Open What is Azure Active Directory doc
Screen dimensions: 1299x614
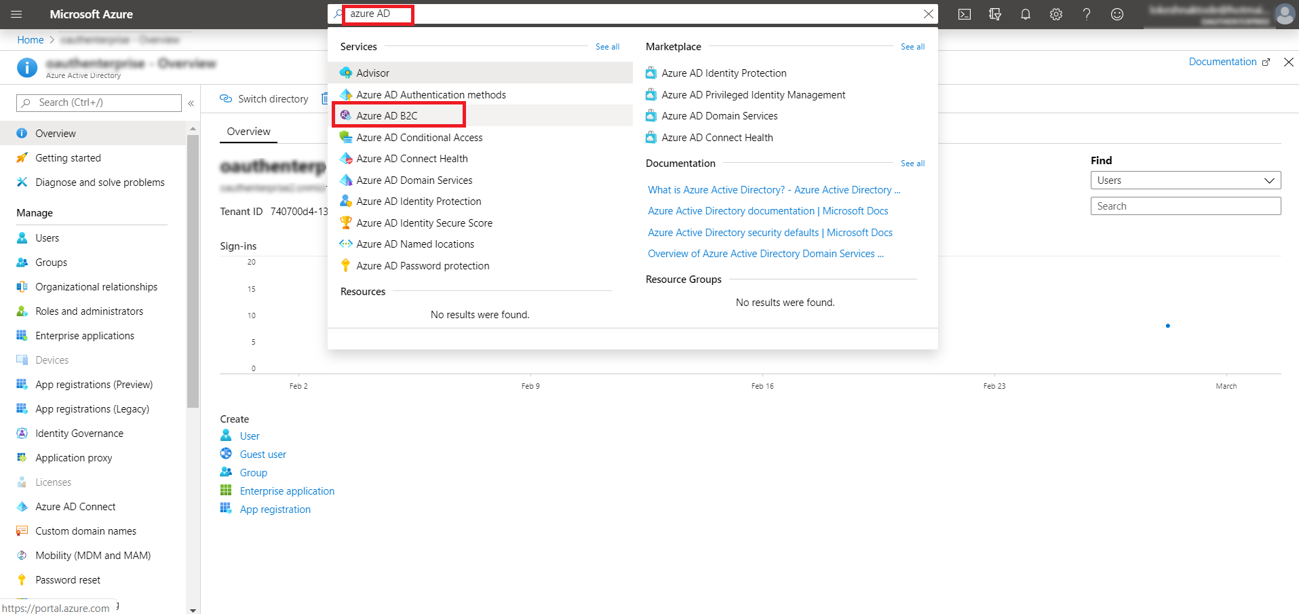click(774, 190)
